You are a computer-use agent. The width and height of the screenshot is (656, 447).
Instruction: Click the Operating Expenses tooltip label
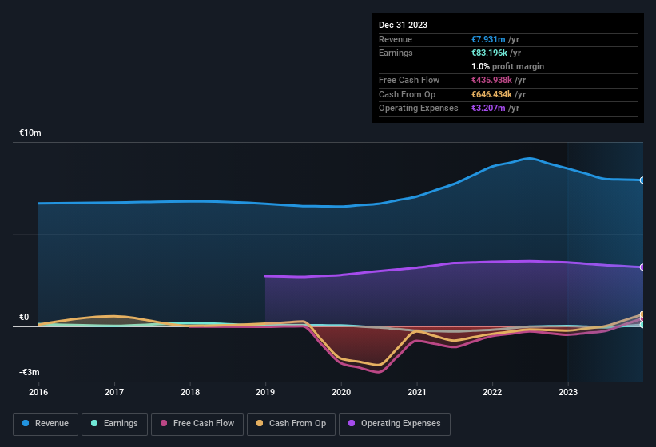tap(419, 108)
